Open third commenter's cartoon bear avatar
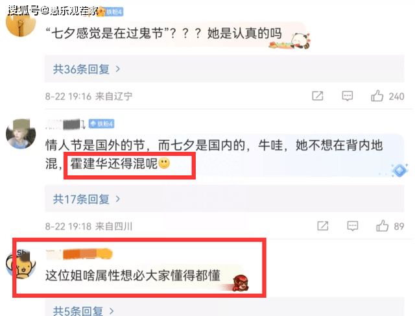This screenshot has height=316, width=415. pos(21,264)
